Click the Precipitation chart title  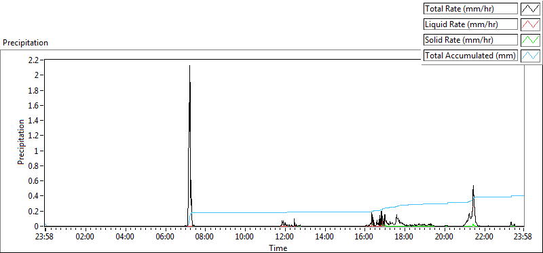[25, 43]
